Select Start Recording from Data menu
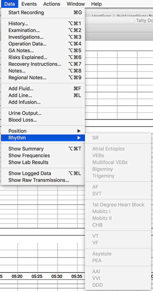The width and height of the screenshot is (153, 291). click(43, 13)
